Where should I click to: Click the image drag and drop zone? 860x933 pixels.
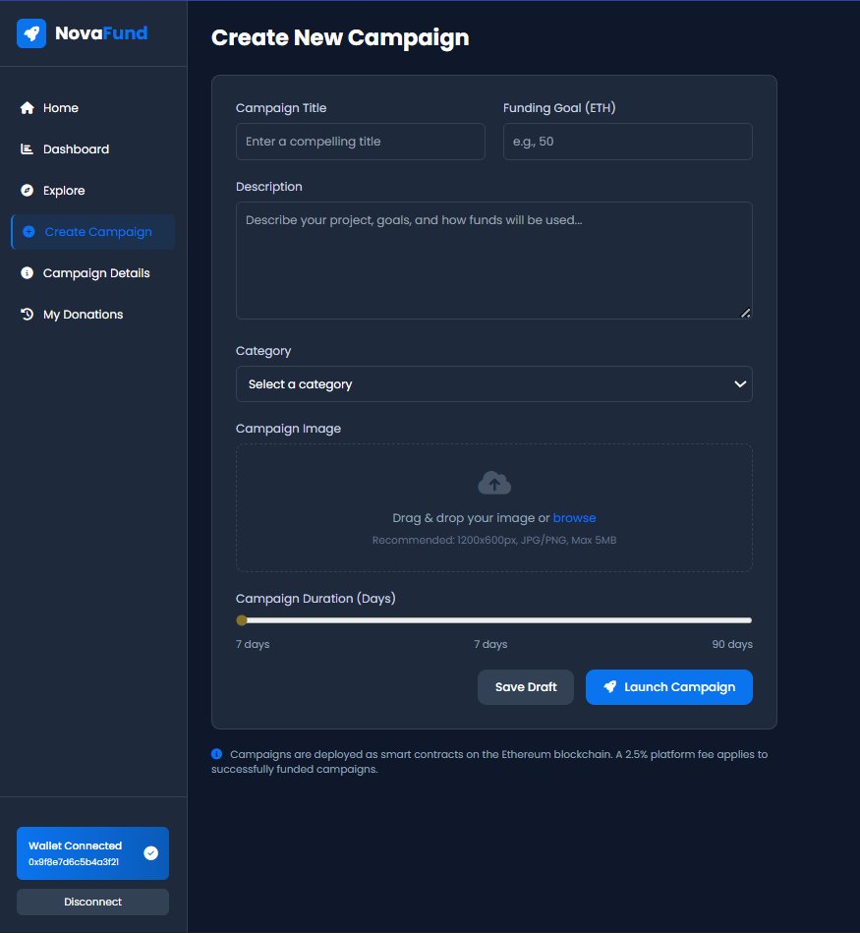(x=494, y=507)
